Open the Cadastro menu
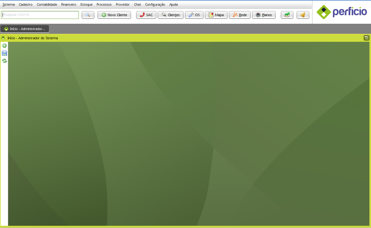This screenshot has height=228, width=371. pos(25,4)
